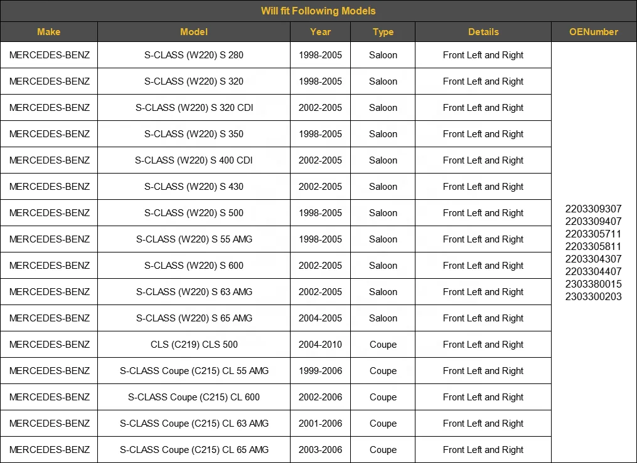Select the S-CLASS Coupe (C215) CL 65 AMG cell
Screen dimensions: 637x463
194,450
